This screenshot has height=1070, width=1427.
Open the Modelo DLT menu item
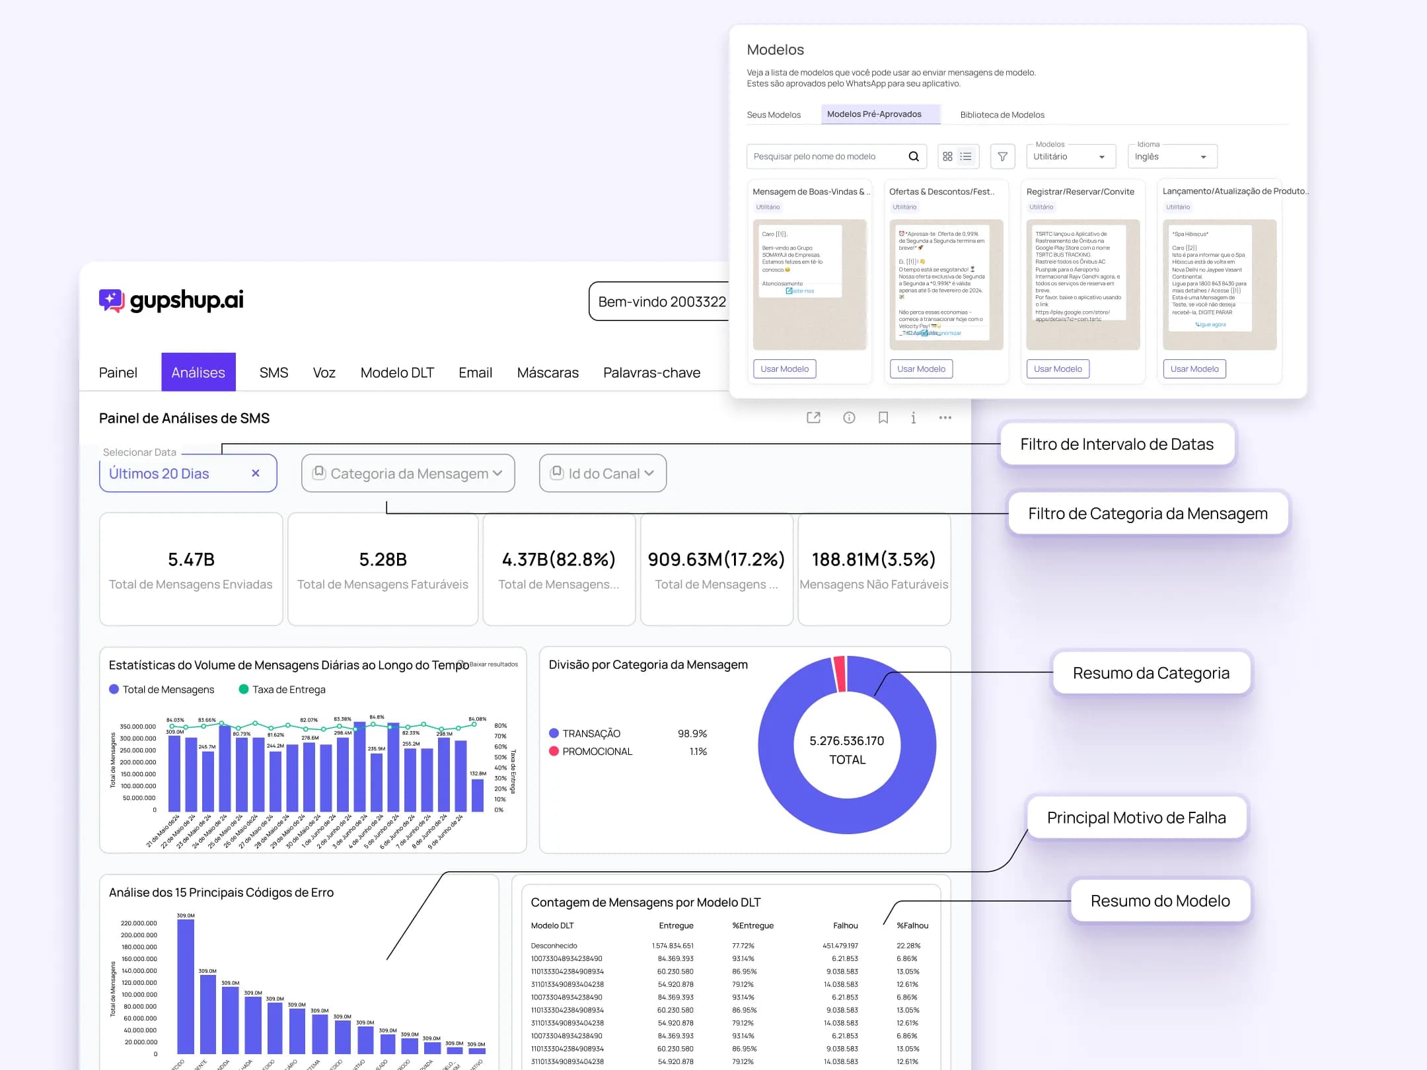tap(397, 373)
